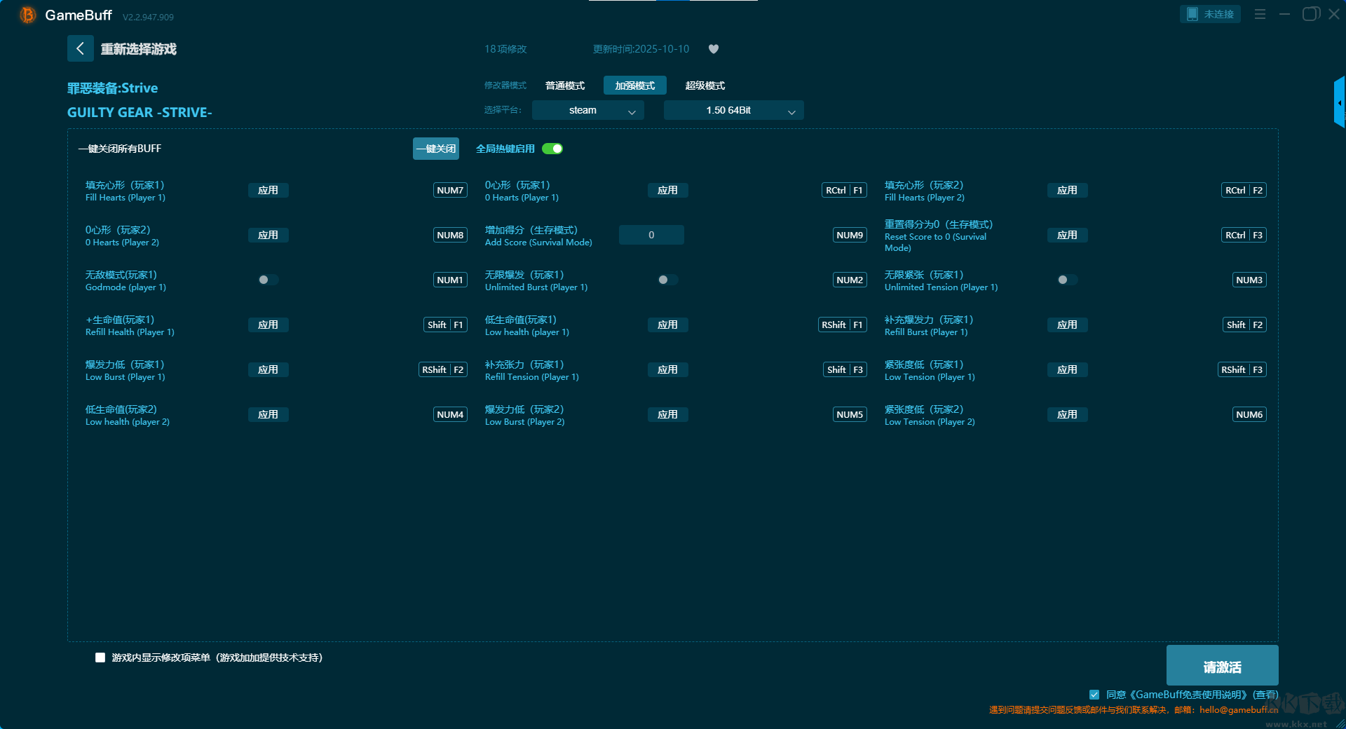Open the hamburger menu icon in title bar

point(1260,14)
